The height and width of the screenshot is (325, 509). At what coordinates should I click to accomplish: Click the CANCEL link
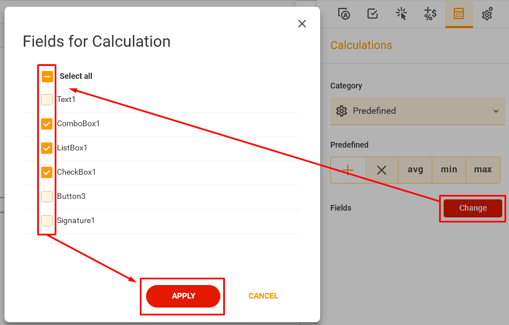pos(263,295)
